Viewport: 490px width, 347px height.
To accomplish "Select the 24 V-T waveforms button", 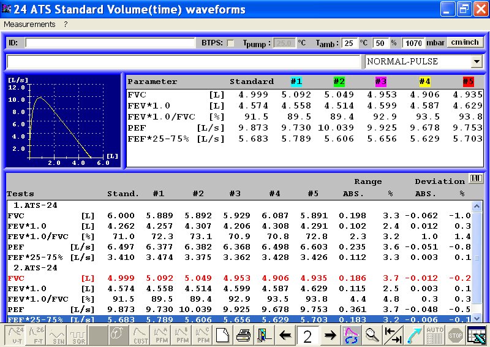I will 15,335.
